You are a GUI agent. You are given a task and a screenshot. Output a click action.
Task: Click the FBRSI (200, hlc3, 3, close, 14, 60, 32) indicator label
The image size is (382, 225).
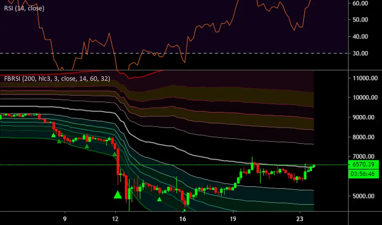tap(57, 79)
